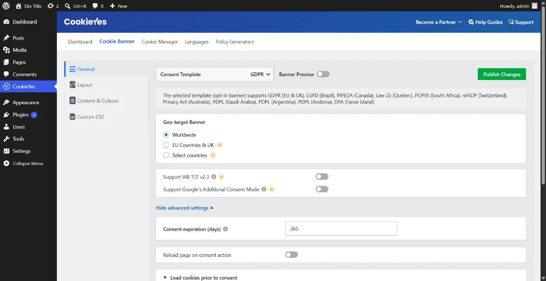Click the CookieYes logo
This screenshot has height=281, width=546.
click(x=86, y=22)
